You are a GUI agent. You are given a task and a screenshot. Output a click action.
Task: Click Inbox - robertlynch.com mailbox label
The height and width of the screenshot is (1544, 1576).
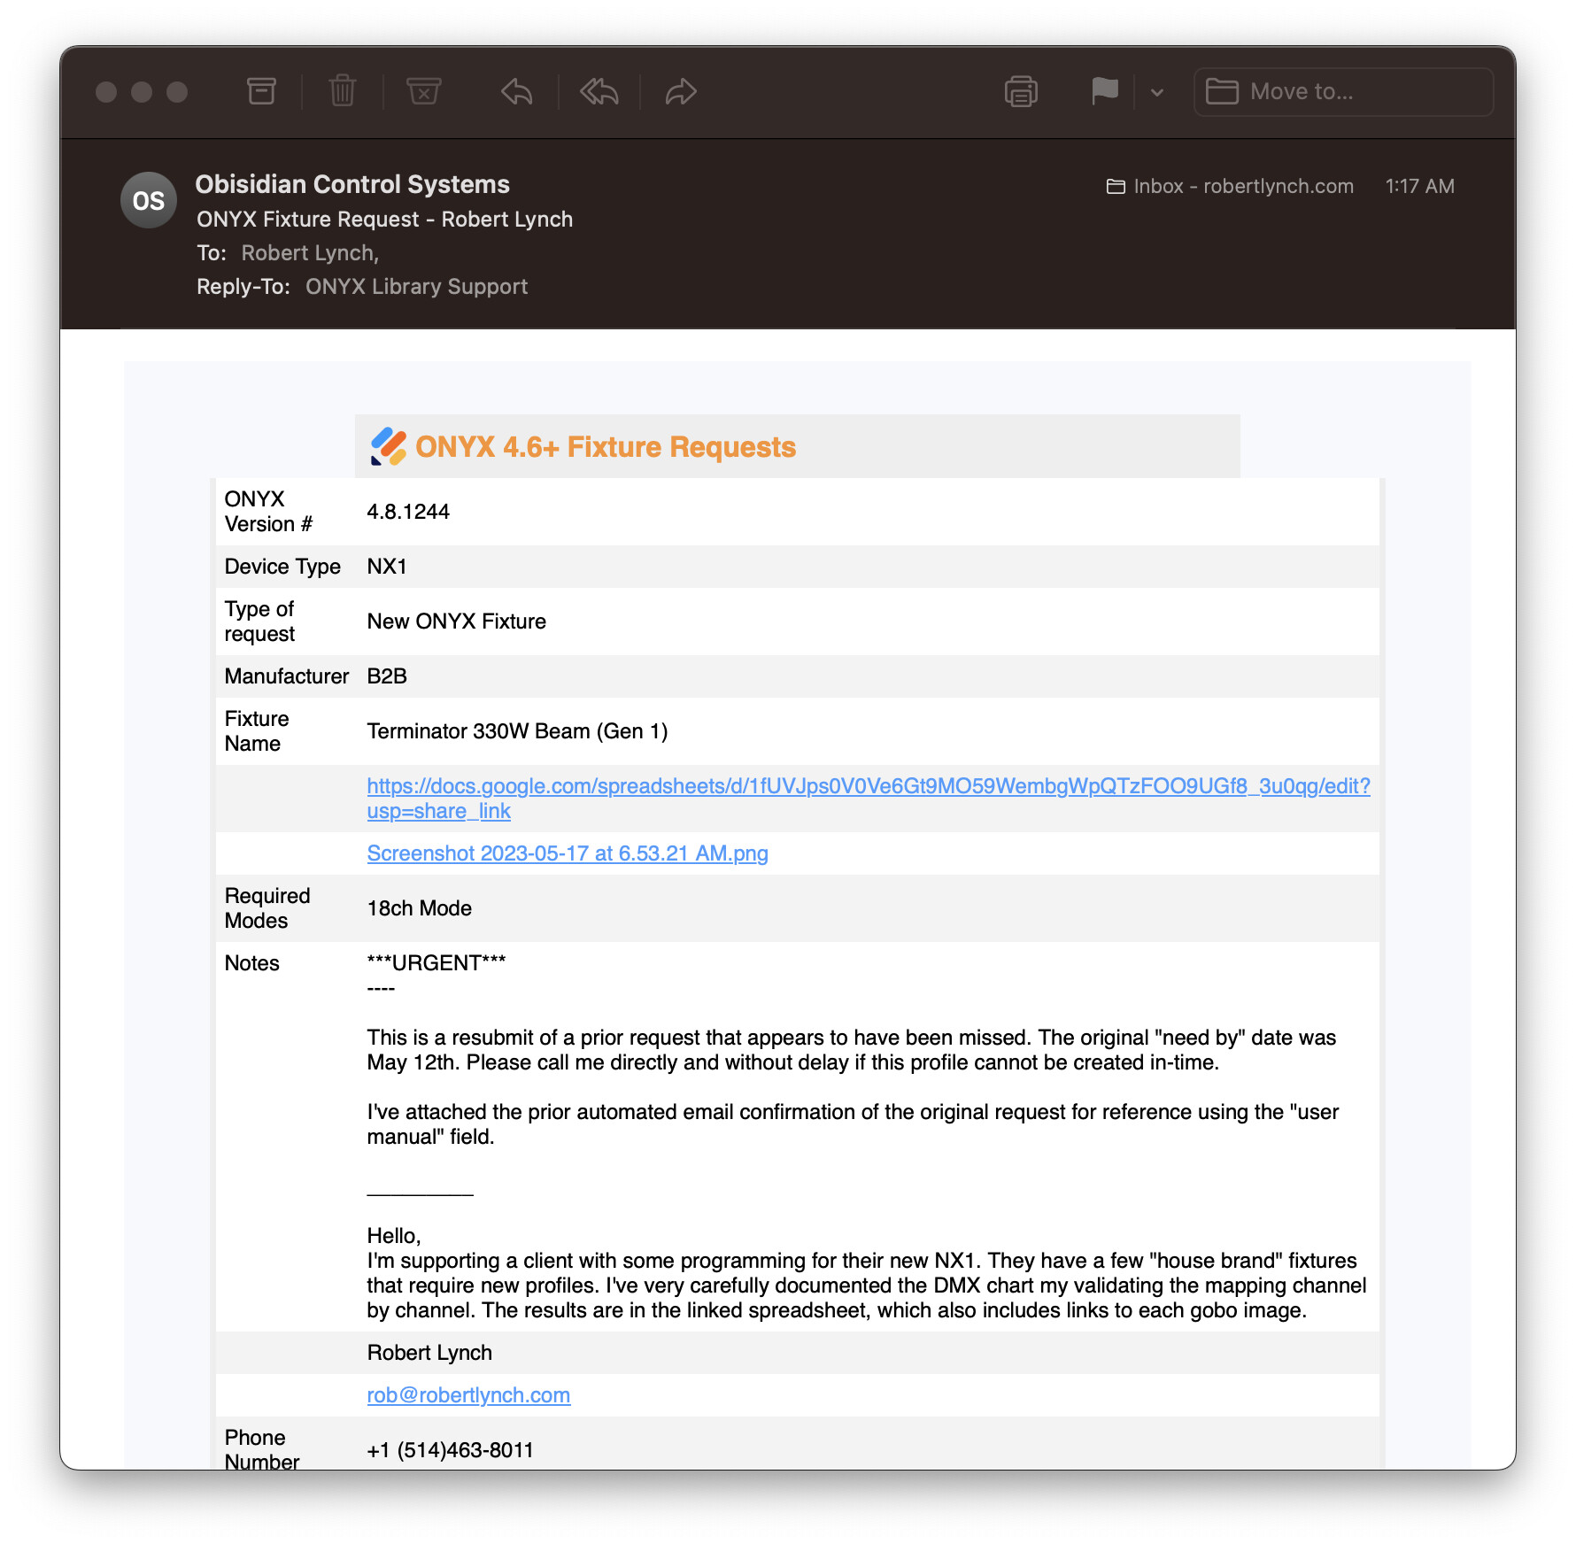tap(1243, 186)
